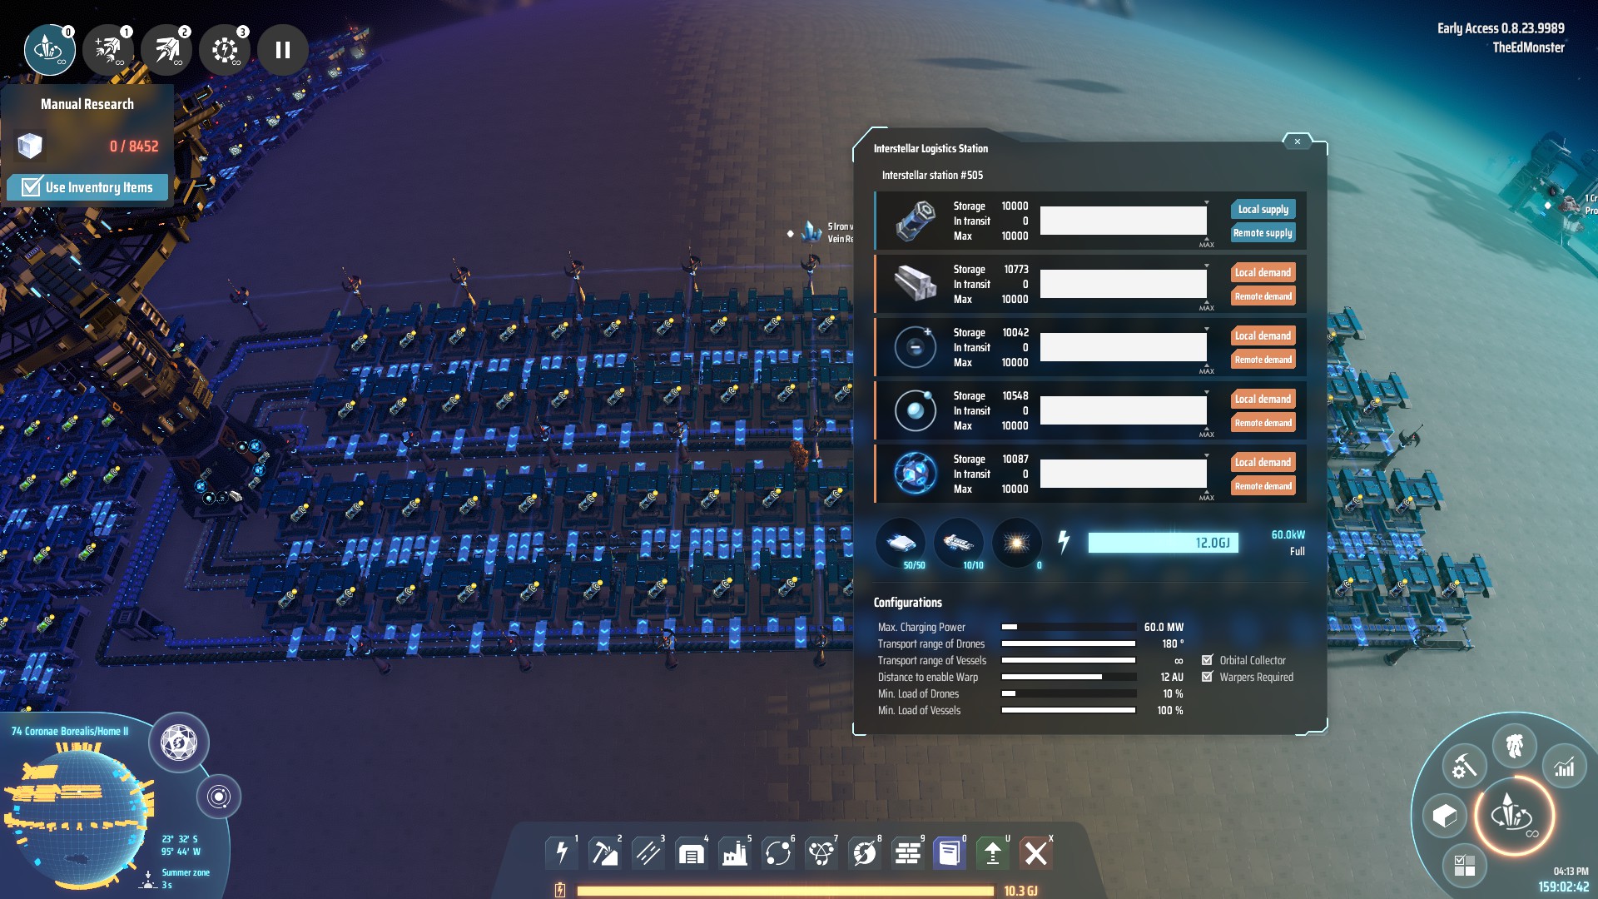The height and width of the screenshot is (899, 1598).
Task: Click first slot max storage bar
Action: [x=1123, y=221]
